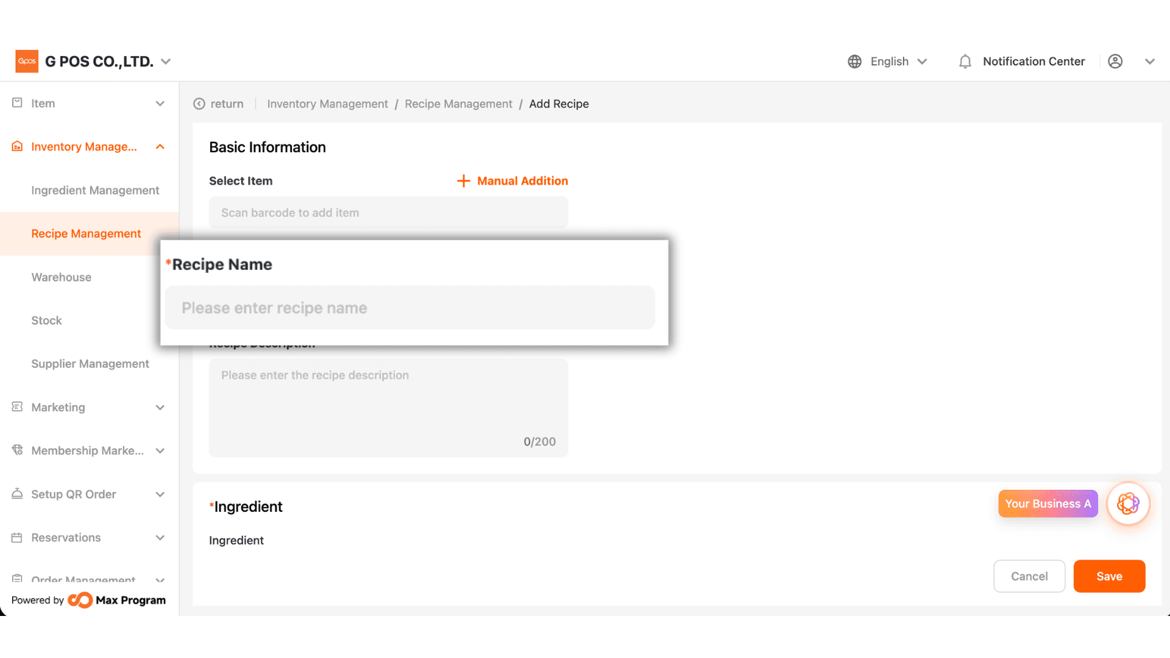1170x658 pixels.
Task: Click the plus icon beside Manual Addition
Action: 464,181
